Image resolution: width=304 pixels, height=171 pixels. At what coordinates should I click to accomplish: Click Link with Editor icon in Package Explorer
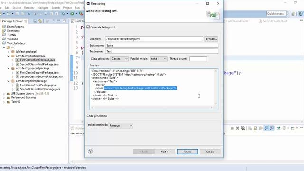(40, 21)
